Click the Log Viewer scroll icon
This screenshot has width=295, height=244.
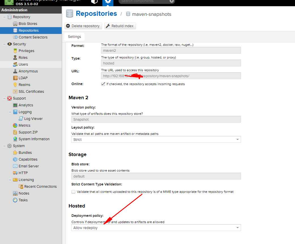click(21, 119)
